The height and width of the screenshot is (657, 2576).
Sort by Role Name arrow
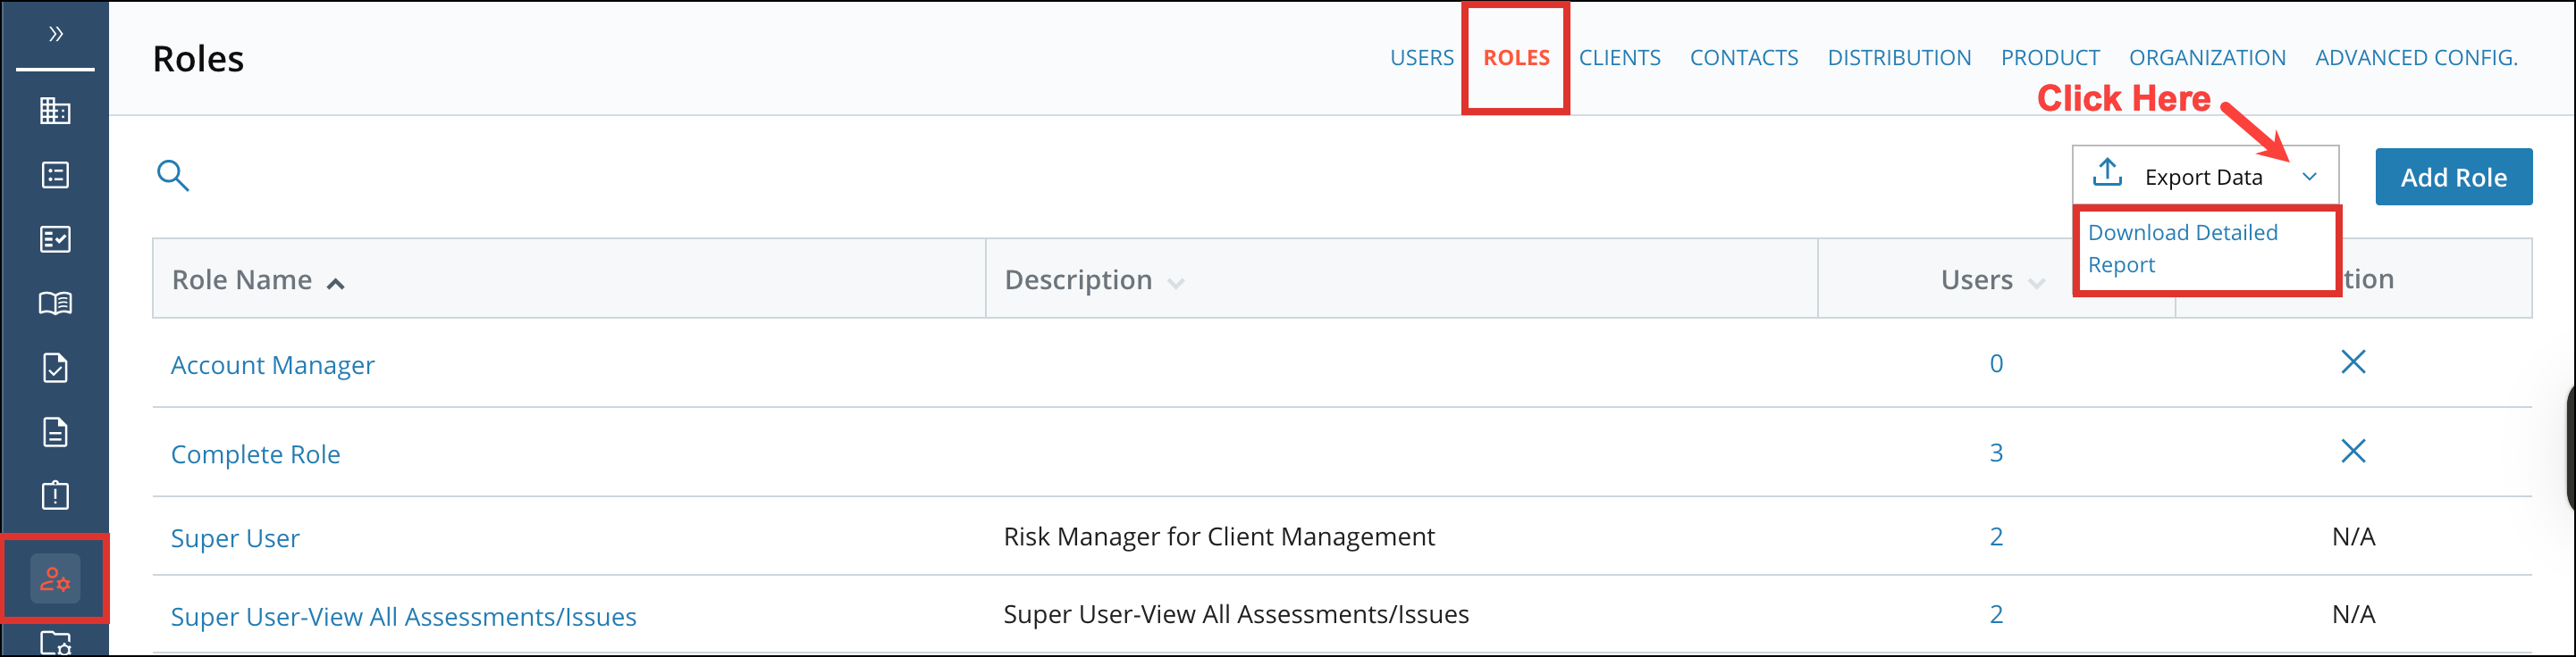pos(336,284)
